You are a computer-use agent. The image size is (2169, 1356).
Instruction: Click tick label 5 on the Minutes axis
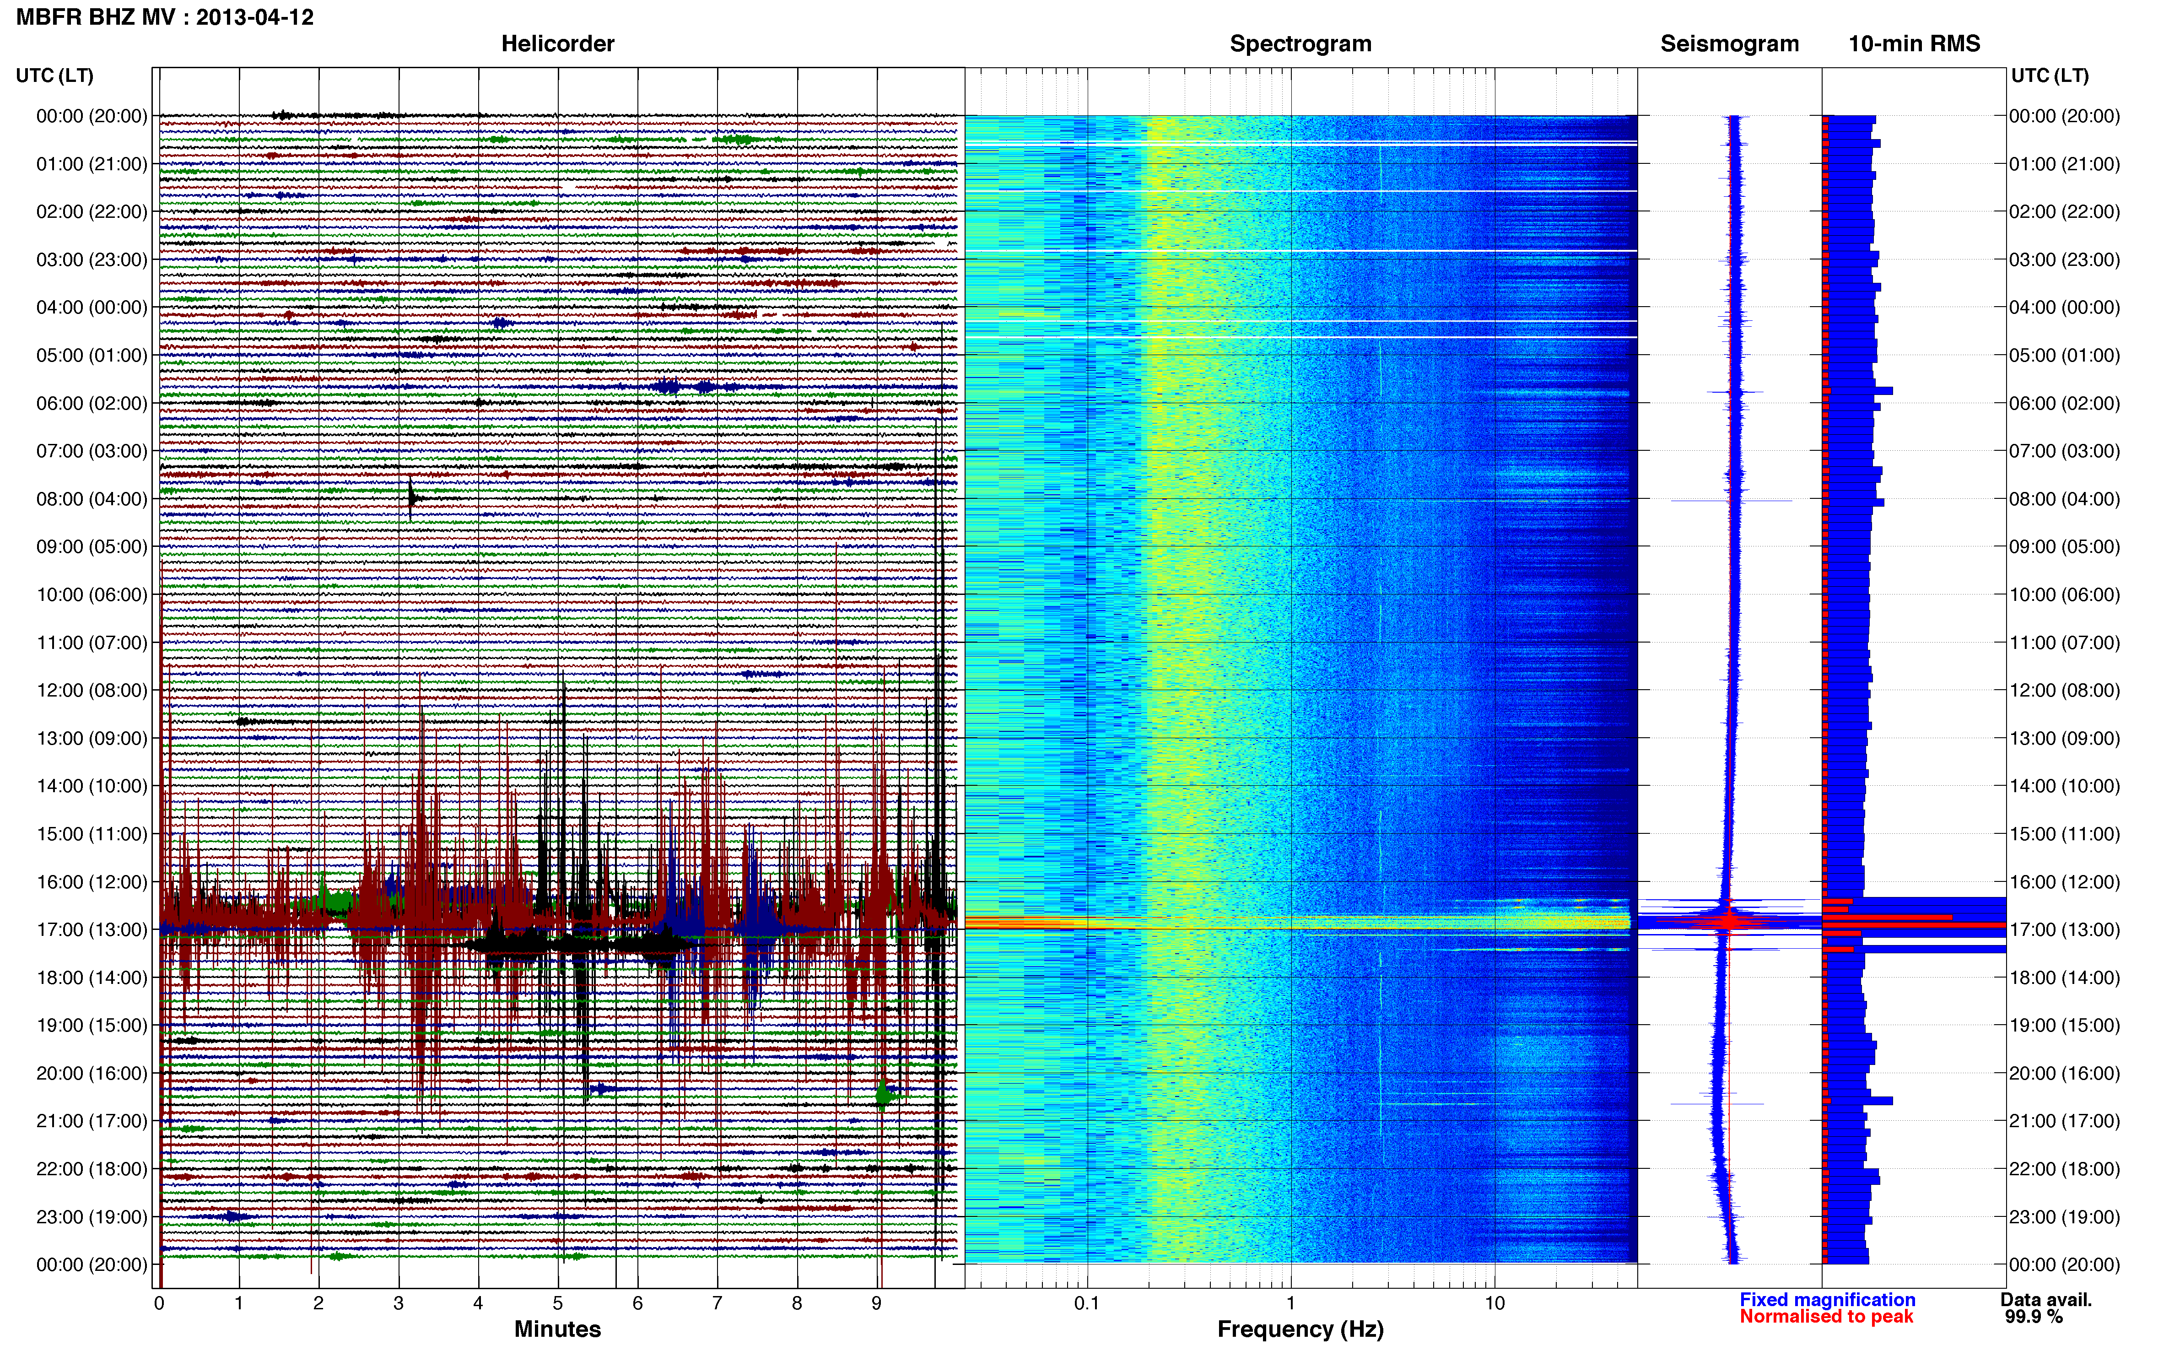pyautogui.click(x=558, y=1304)
